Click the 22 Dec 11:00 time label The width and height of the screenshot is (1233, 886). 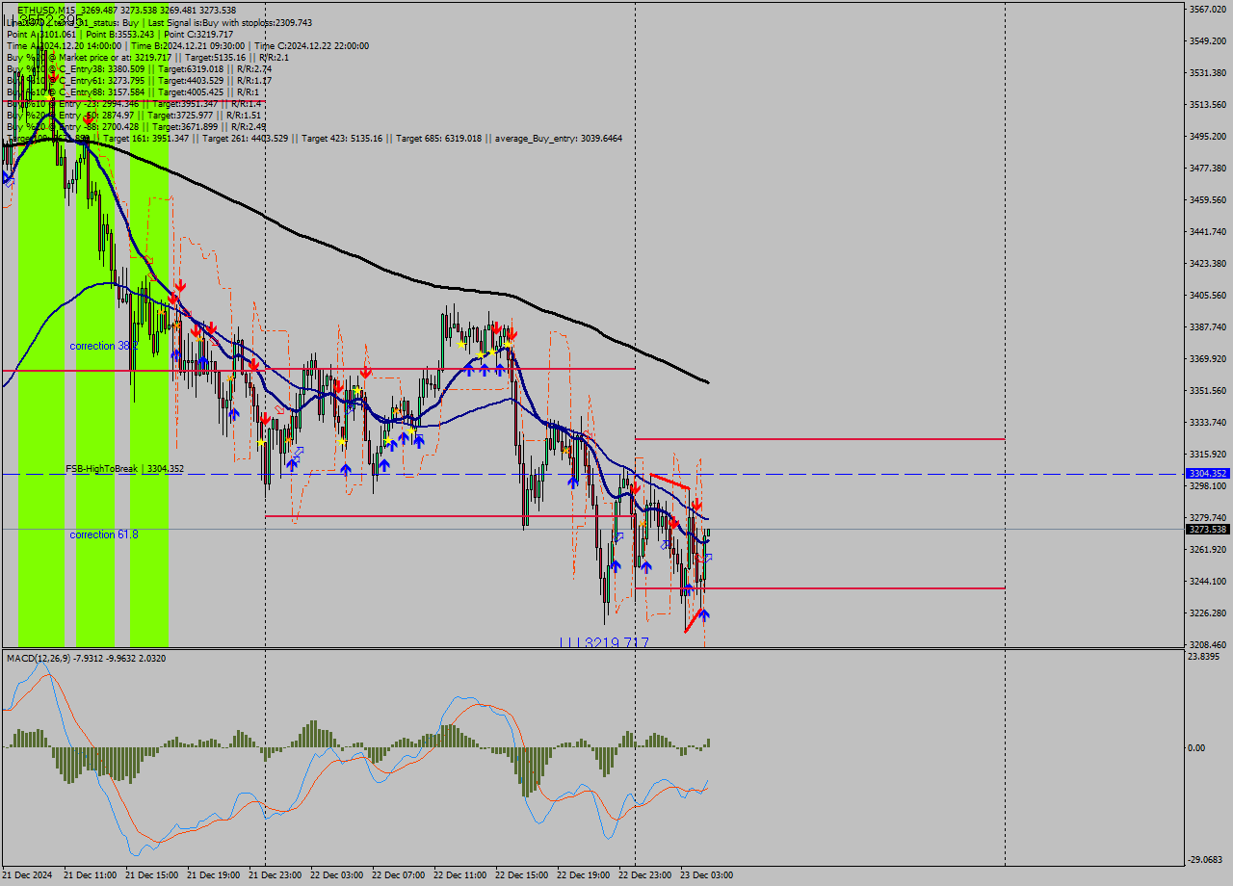[x=459, y=875]
